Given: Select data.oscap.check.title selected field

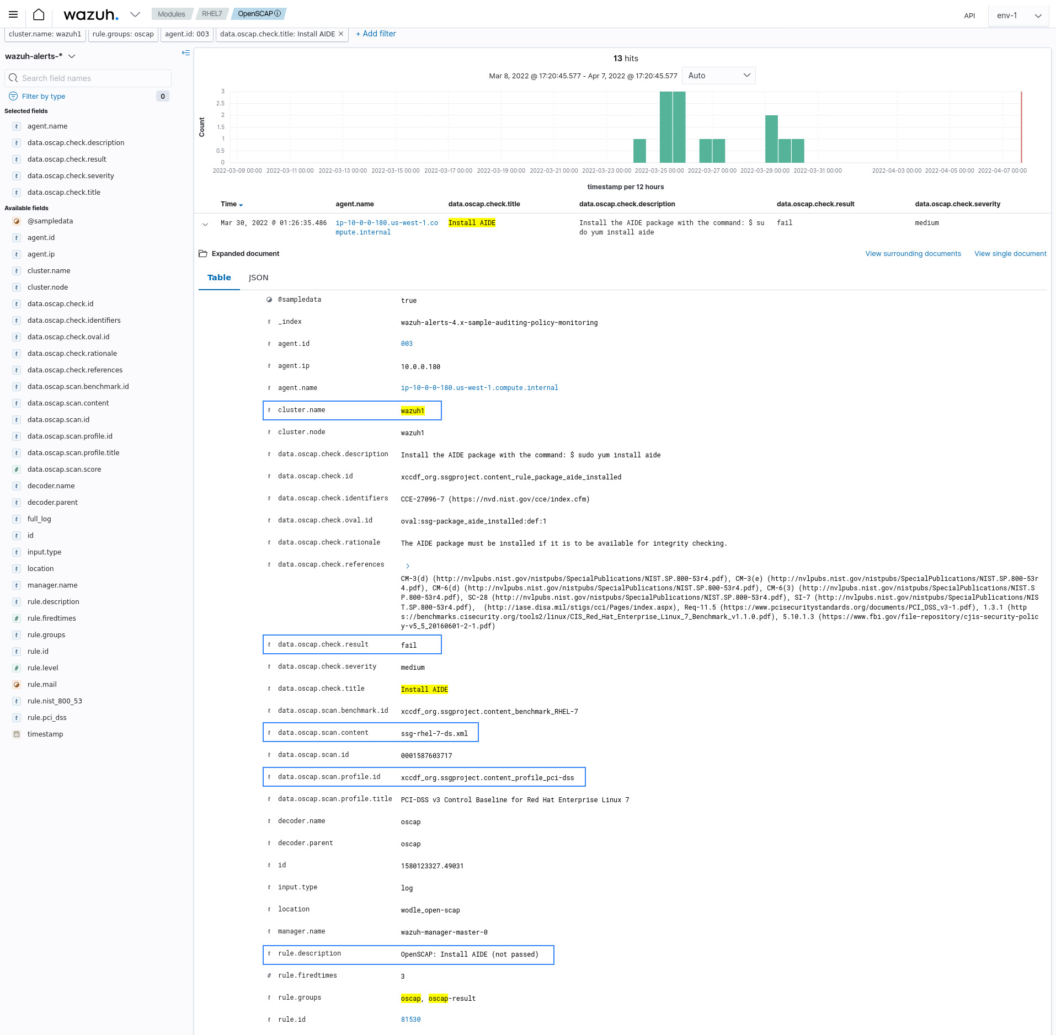Looking at the screenshot, I should [64, 193].
